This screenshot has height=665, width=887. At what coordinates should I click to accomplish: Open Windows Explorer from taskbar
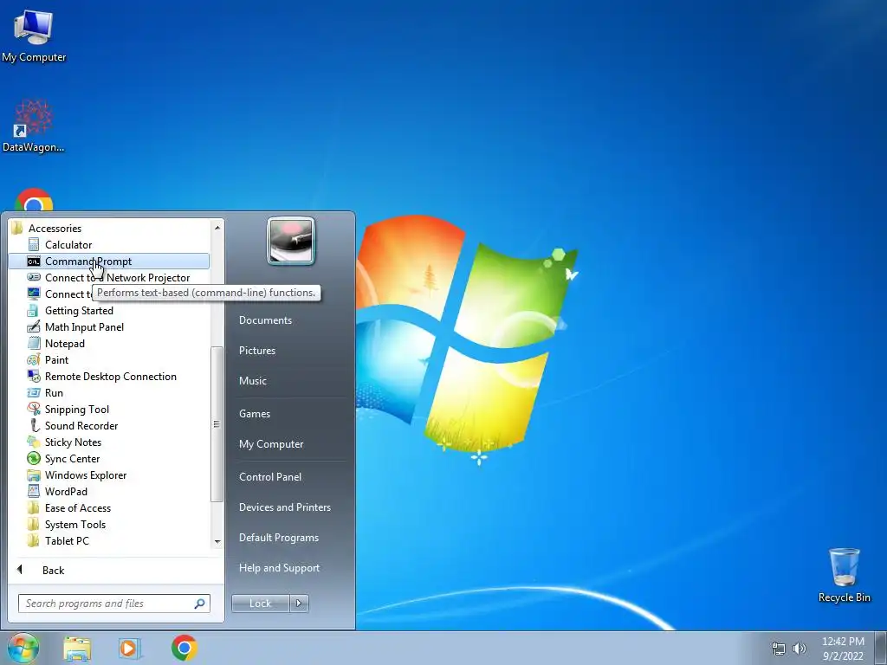[77, 648]
